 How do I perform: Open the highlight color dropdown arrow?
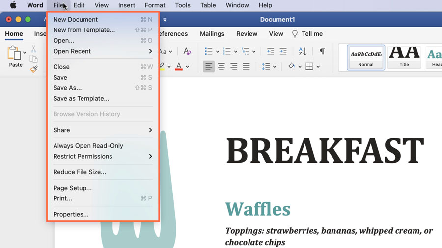pyautogui.click(x=169, y=67)
